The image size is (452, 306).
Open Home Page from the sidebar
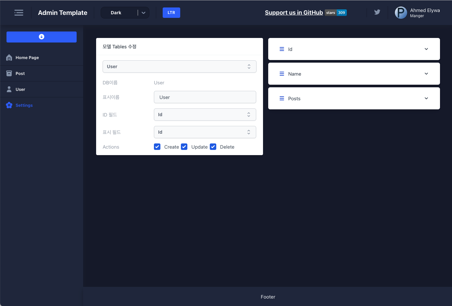[x=27, y=57]
